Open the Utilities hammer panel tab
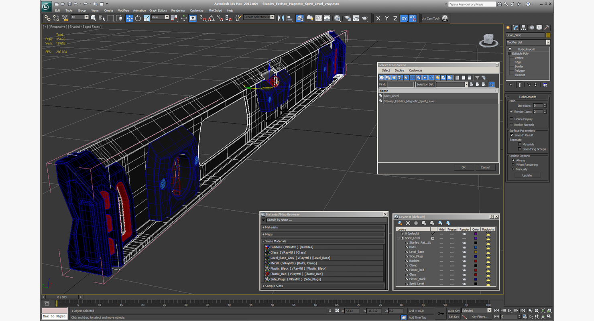This screenshot has width=594, height=321. 546,28
